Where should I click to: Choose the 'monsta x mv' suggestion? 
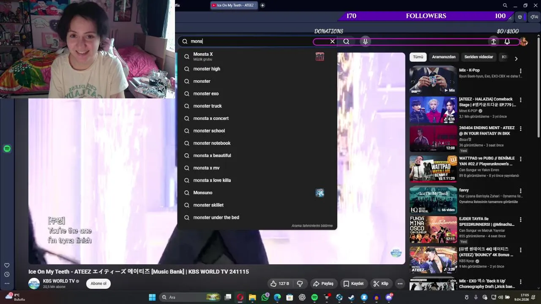click(257, 168)
